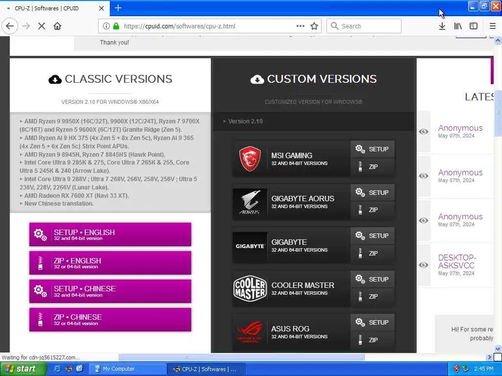Click eye icon beside second Anonymous entry

click(x=424, y=176)
